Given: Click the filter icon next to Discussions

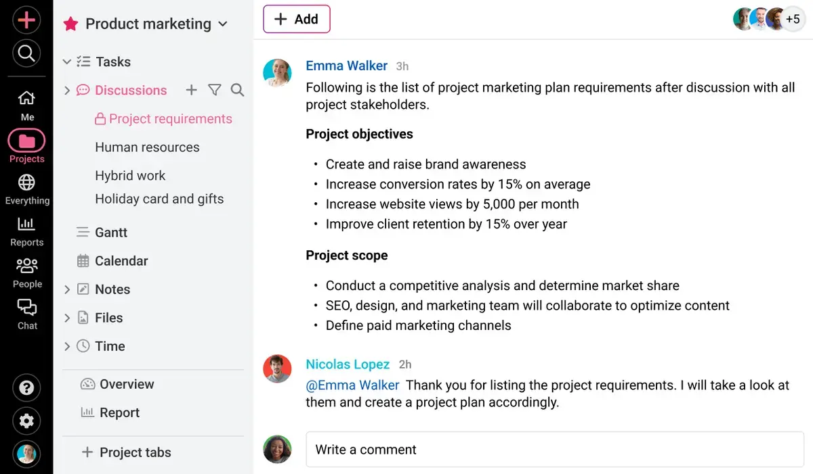Looking at the screenshot, I should [215, 90].
